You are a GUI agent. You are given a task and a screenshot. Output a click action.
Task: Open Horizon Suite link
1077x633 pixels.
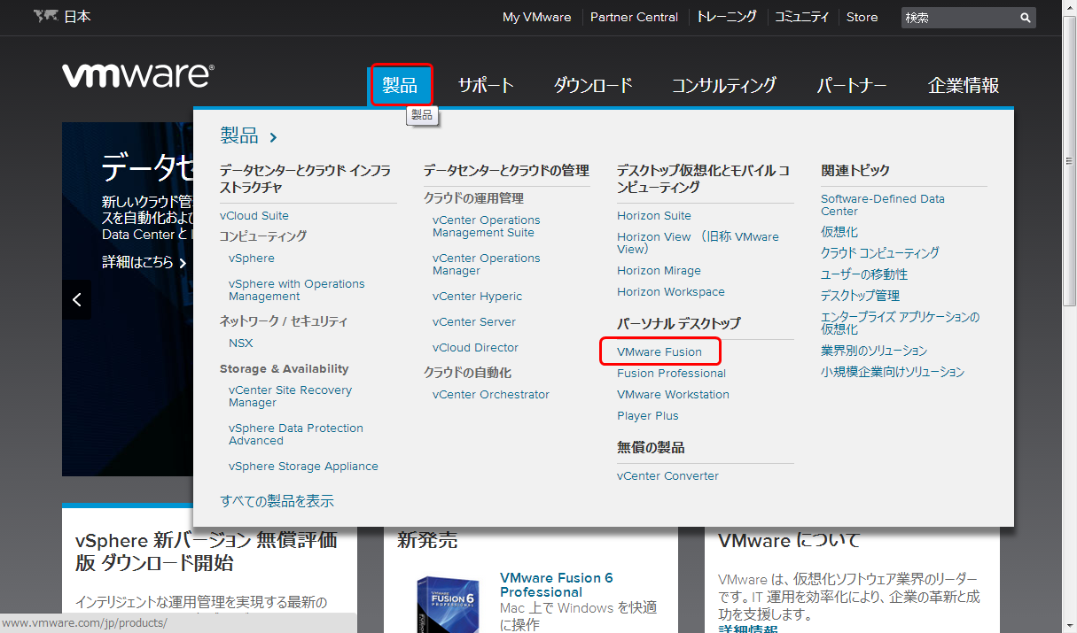(654, 216)
